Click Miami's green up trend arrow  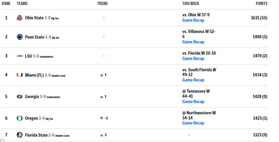(102, 75)
